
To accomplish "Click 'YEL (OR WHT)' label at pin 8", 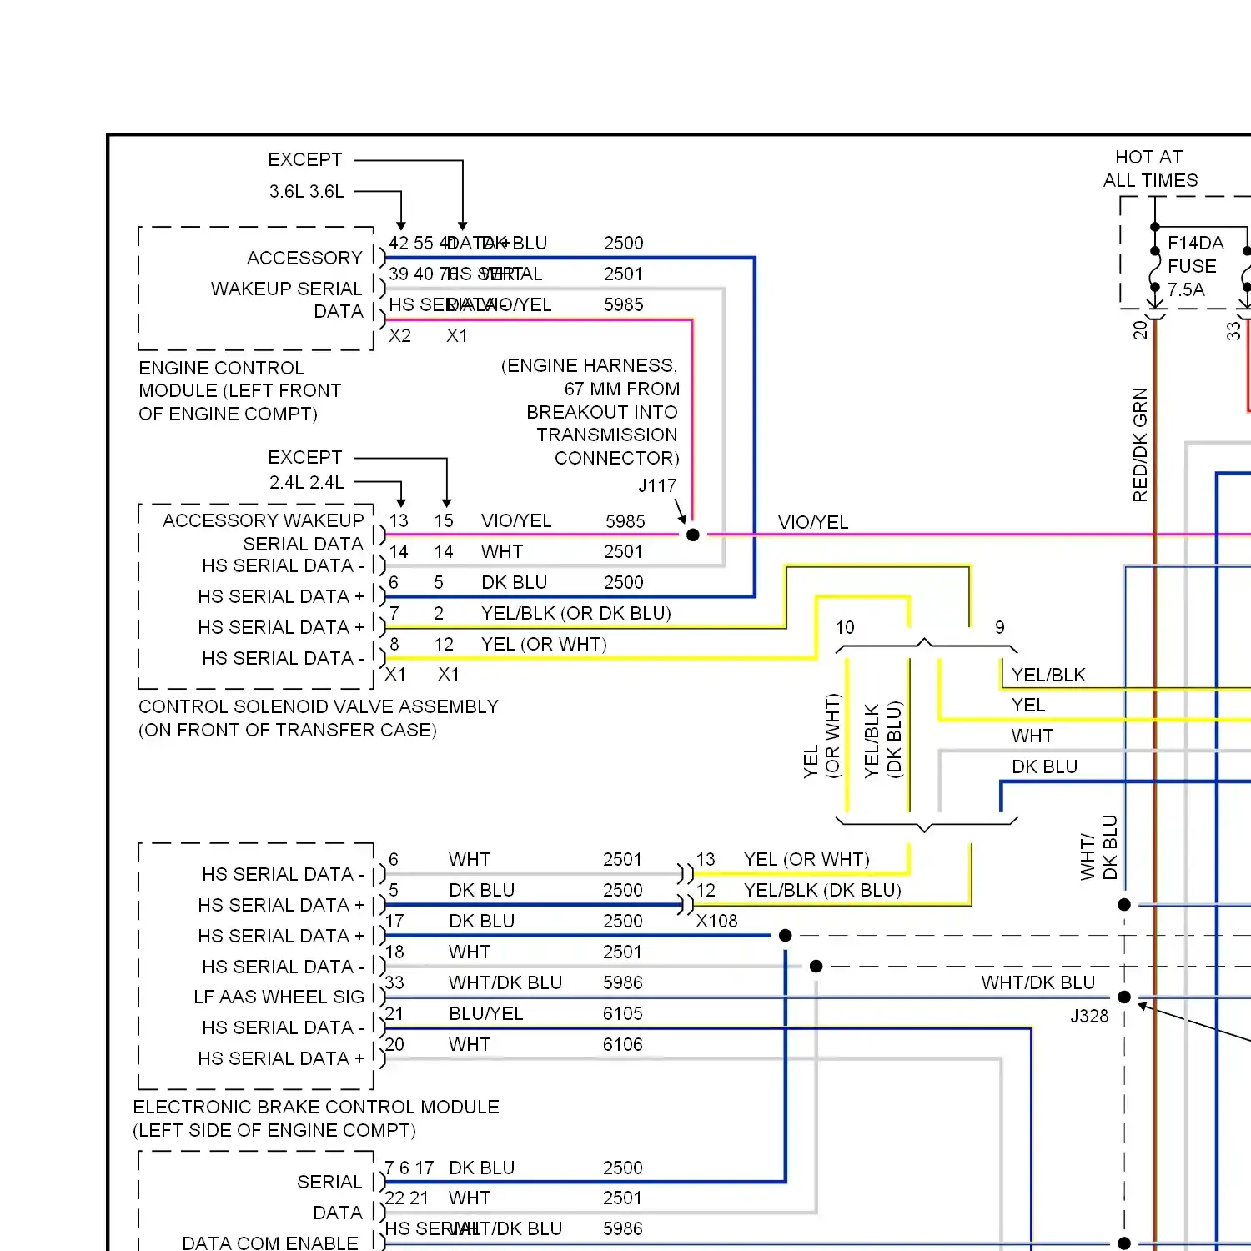I will pos(544,644).
